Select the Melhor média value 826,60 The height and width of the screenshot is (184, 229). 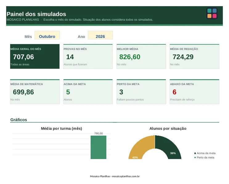pos(130,57)
